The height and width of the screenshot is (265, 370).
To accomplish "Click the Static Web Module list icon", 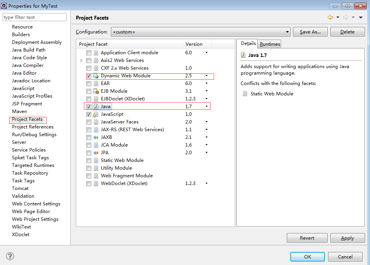I will tap(96, 160).
